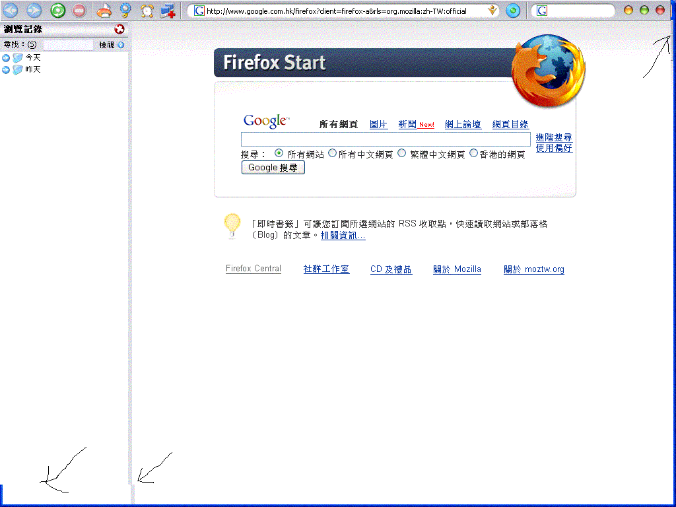Viewport: 676px width, 507px height.
Task: Click the Google logo on start page
Action: pos(267,121)
